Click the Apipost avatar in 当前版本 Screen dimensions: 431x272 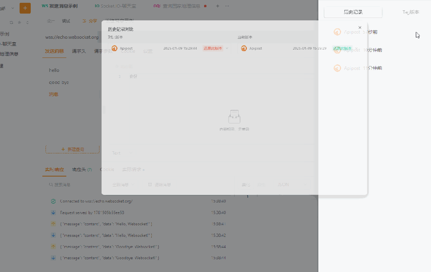coord(244,48)
